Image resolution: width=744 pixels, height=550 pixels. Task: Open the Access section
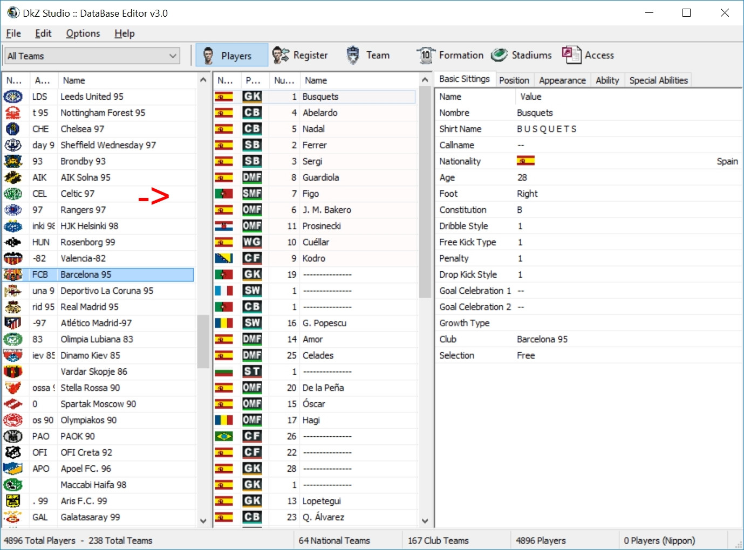(x=588, y=55)
